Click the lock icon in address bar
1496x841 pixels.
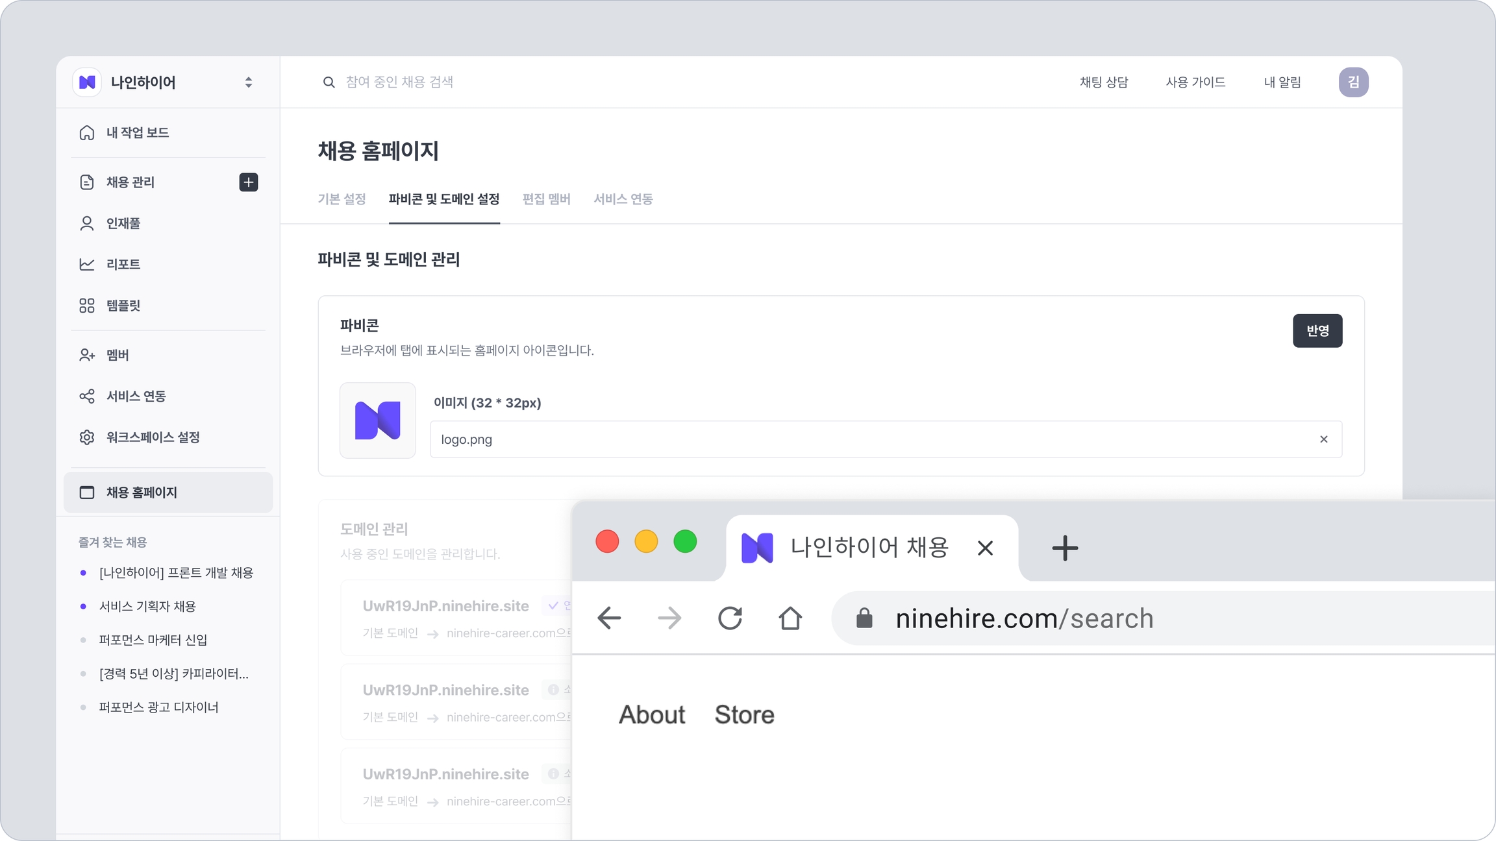(864, 618)
